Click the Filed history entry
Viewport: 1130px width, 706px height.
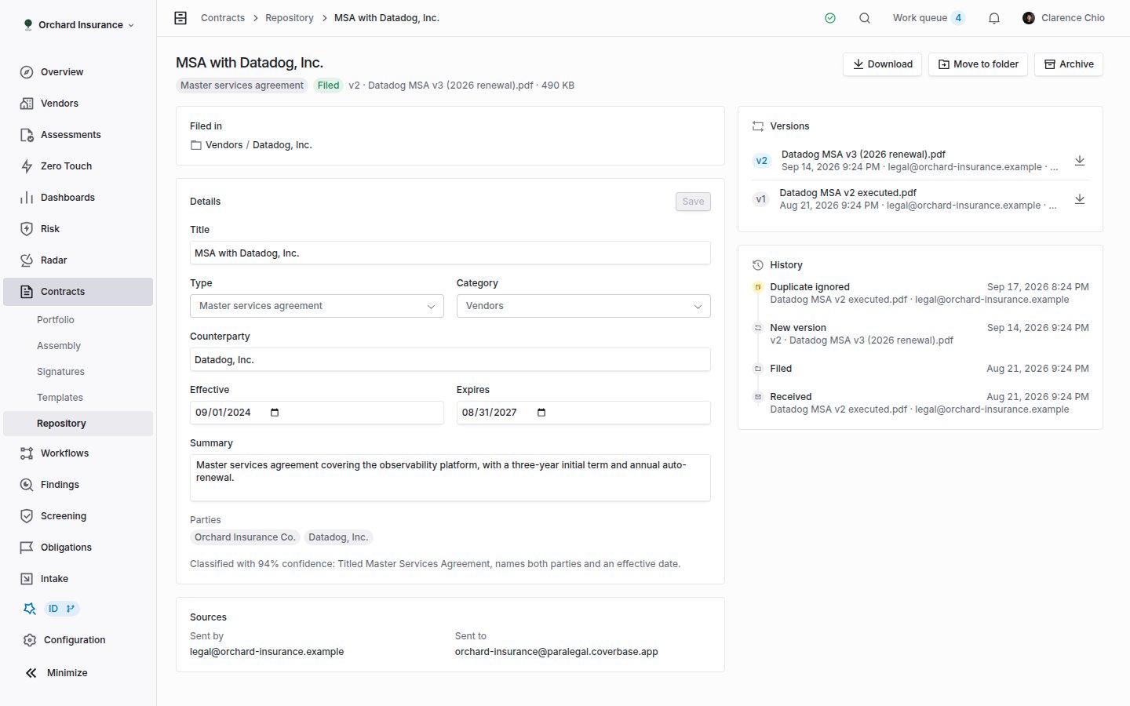[x=920, y=369]
